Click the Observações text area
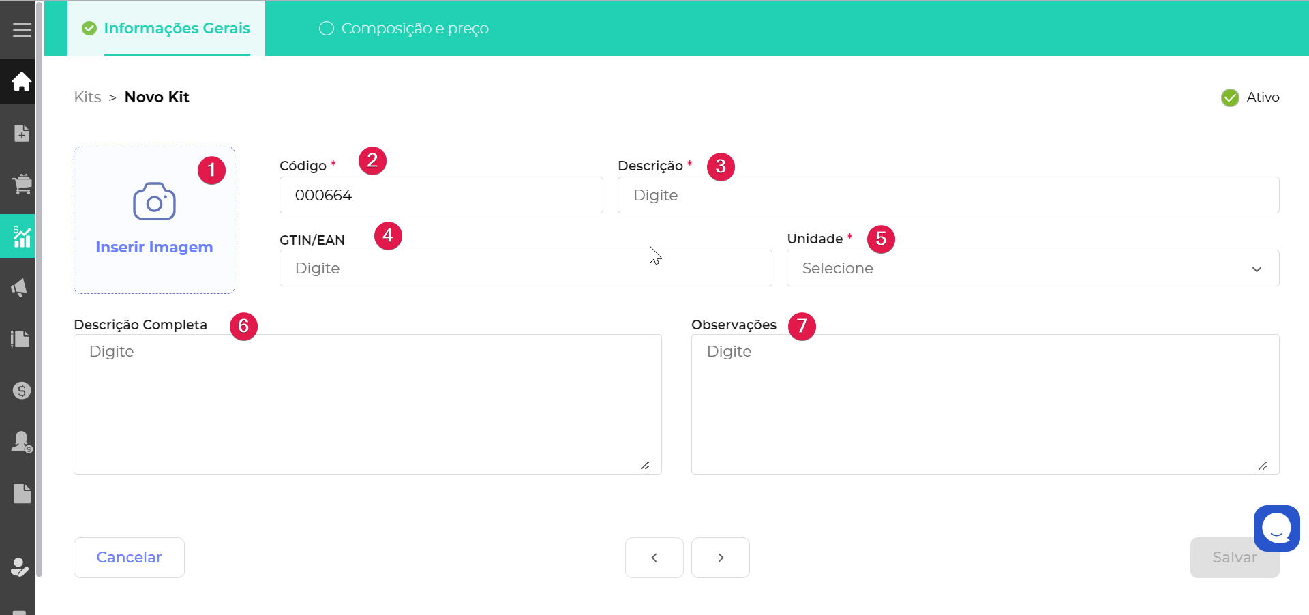This screenshot has height=615, width=1309. point(984,404)
